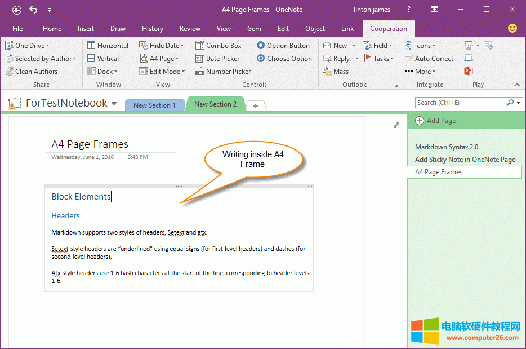
Task: Click the PowerPoint icon in Play group
Action: (x=469, y=71)
